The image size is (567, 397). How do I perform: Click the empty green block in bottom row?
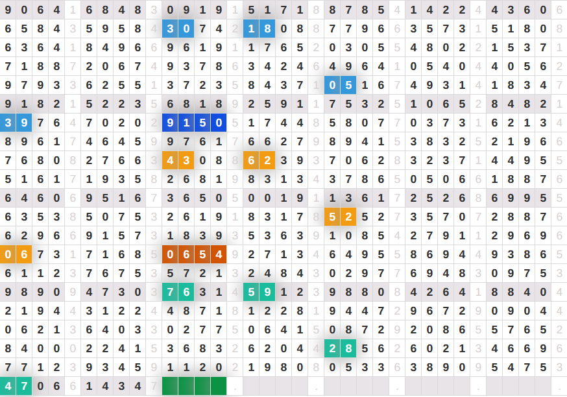pos(194,386)
